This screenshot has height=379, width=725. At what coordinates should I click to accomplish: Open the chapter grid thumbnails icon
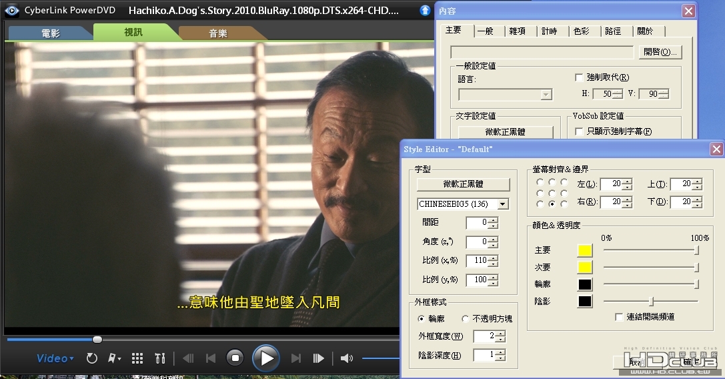click(137, 358)
